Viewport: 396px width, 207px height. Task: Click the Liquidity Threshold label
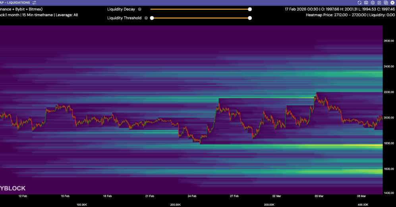tap(124, 18)
